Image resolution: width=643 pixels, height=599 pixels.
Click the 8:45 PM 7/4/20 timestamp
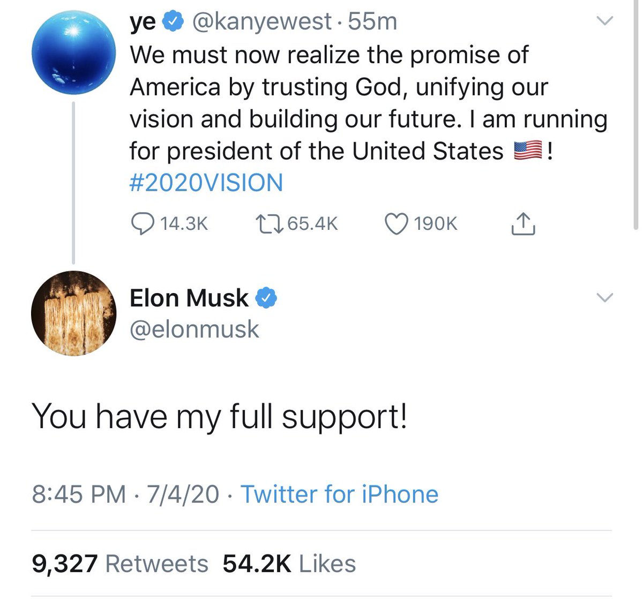click(x=125, y=494)
